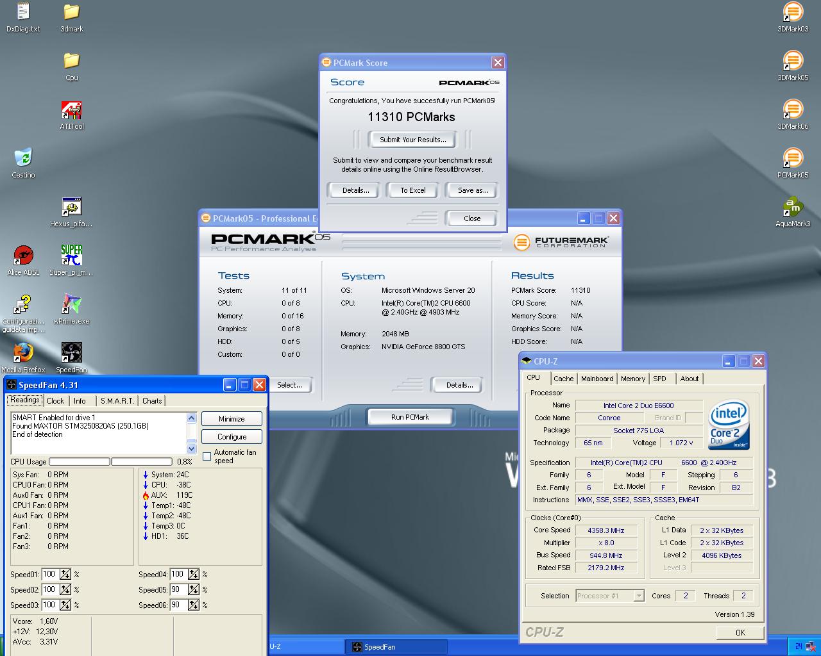The width and height of the screenshot is (821, 656).
Task: Launch the ATITool desktop icon
Action: pos(72,115)
